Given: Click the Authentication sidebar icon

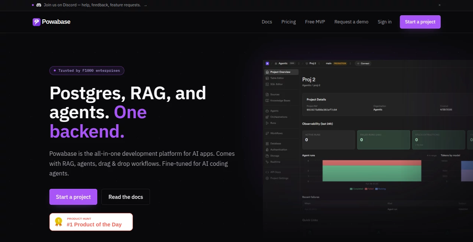Looking at the screenshot, I should tap(267, 150).
